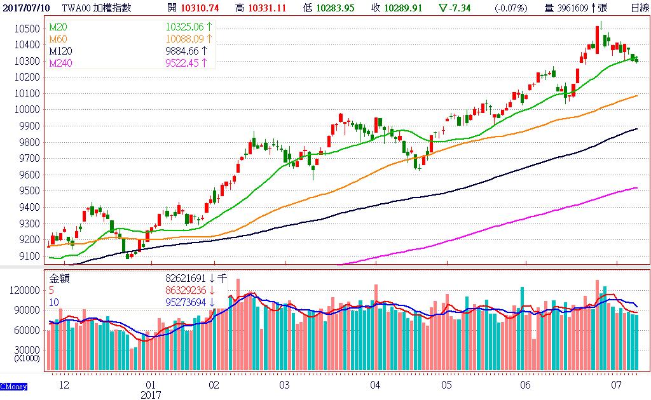Click the M120 legend label
Image resolution: width=651 pixels, height=400 pixels.
(x=60, y=51)
